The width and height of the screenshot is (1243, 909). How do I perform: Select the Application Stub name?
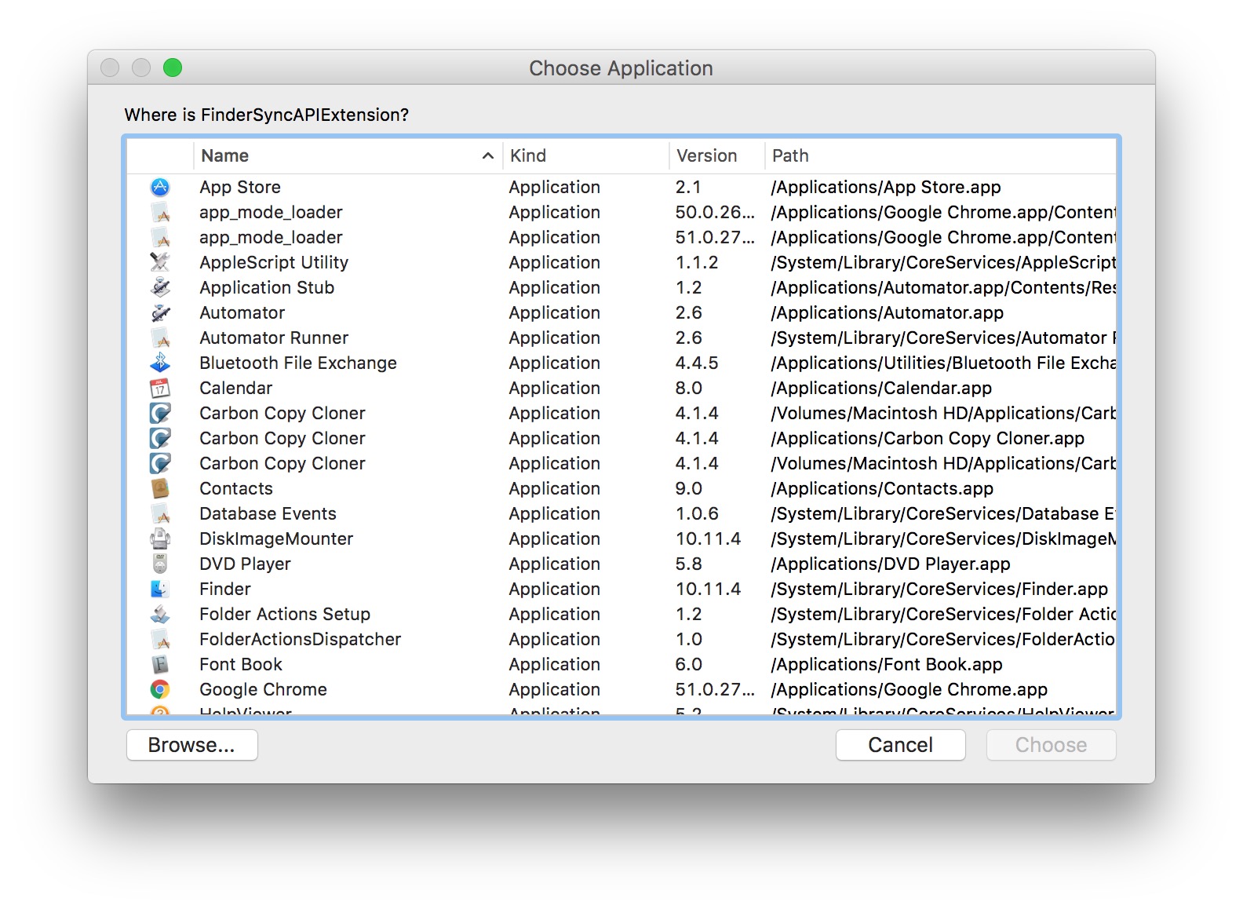(267, 287)
